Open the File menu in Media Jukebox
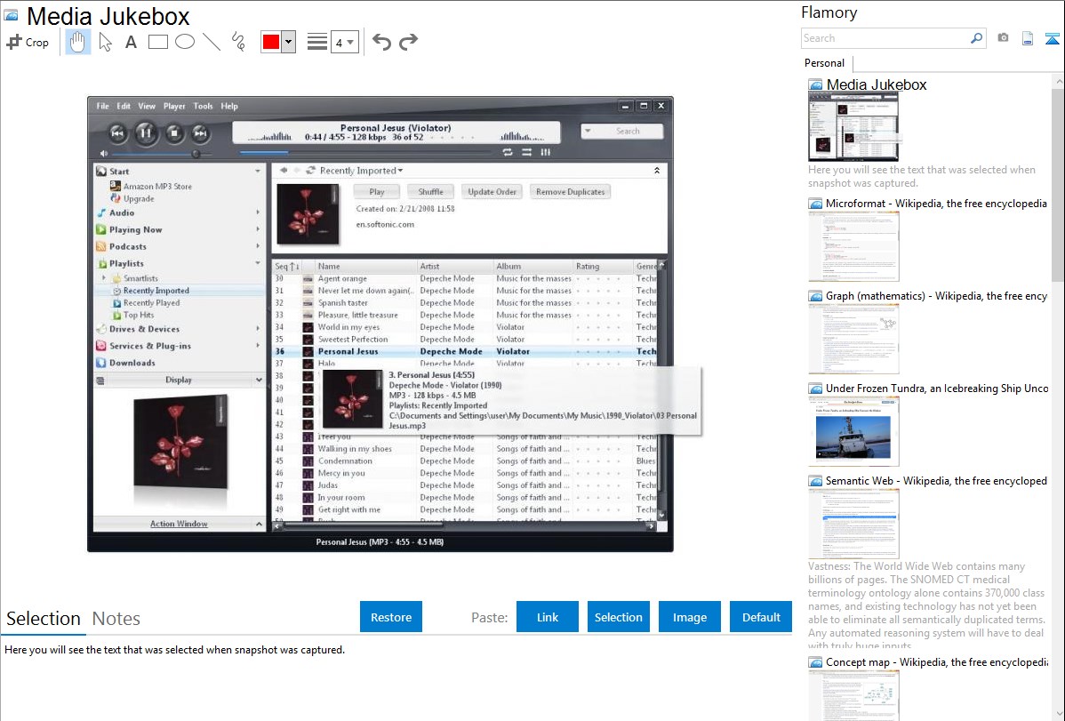1065x721 pixels. point(102,106)
